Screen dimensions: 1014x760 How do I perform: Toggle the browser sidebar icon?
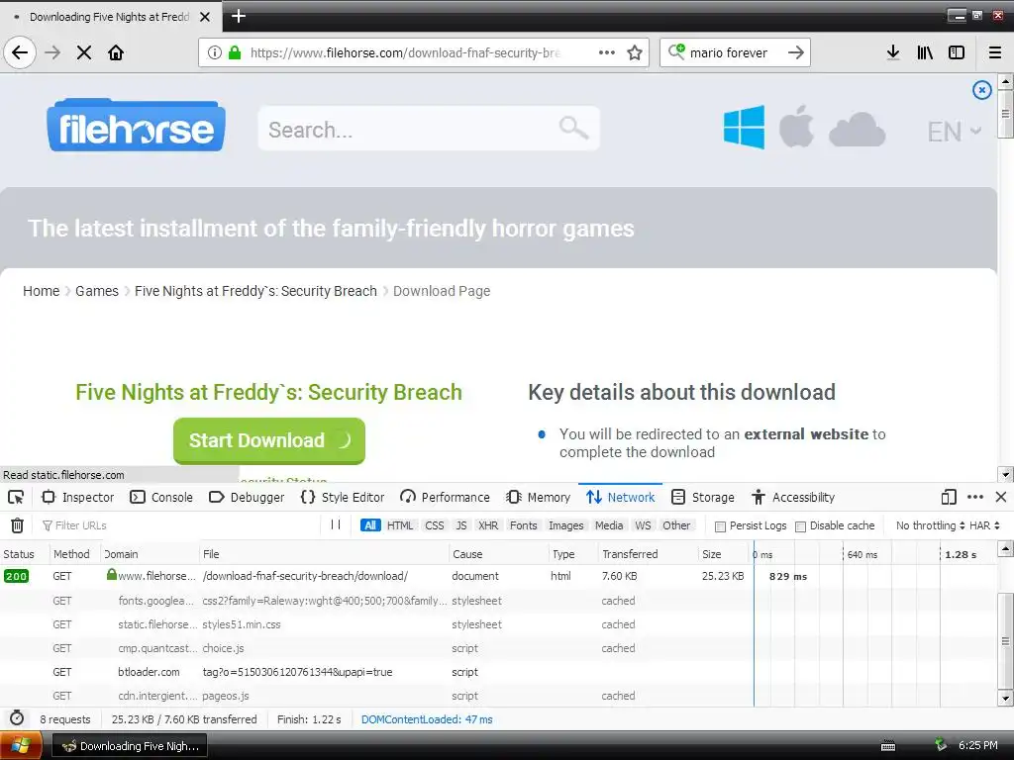coord(957,52)
